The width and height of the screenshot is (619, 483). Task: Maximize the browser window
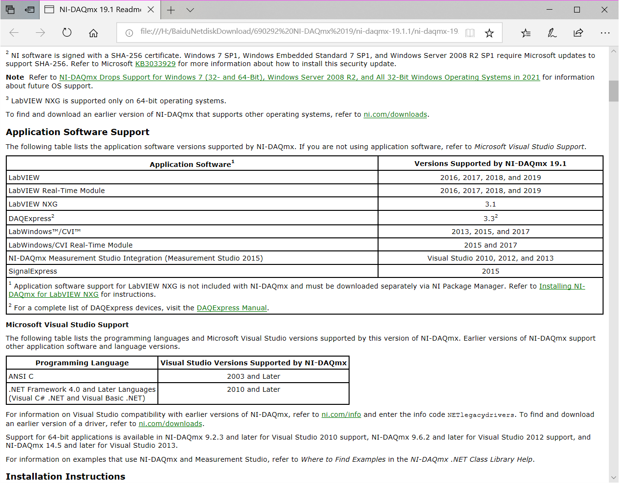click(x=577, y=10)
